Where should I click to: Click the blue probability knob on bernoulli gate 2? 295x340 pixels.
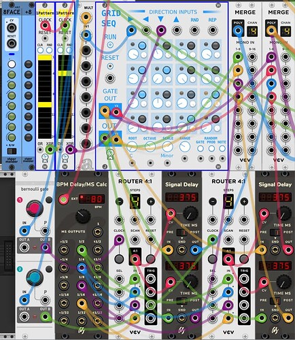35,277
